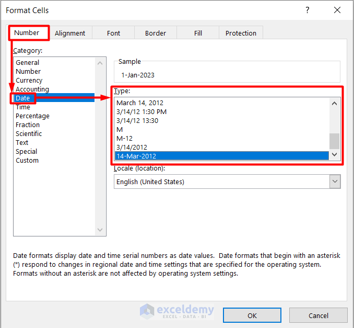Choose the Scientific category
The image size is (354, 328).
(54, 134)
